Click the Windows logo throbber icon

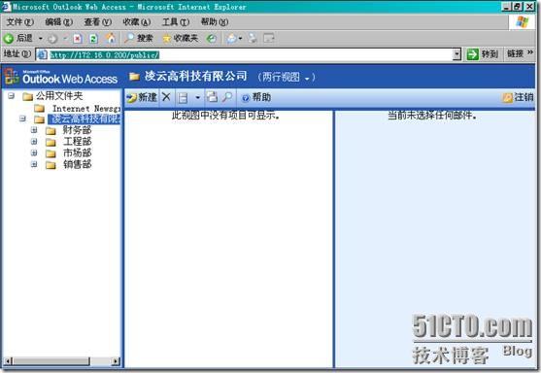522,22
